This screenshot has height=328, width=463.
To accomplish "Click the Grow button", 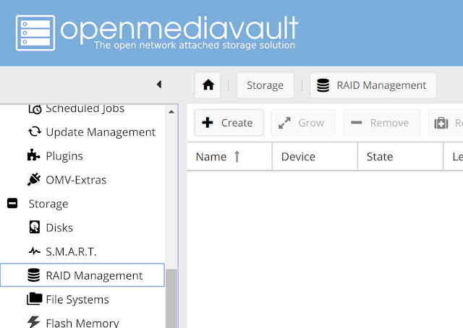I will (x=303, y=123).
